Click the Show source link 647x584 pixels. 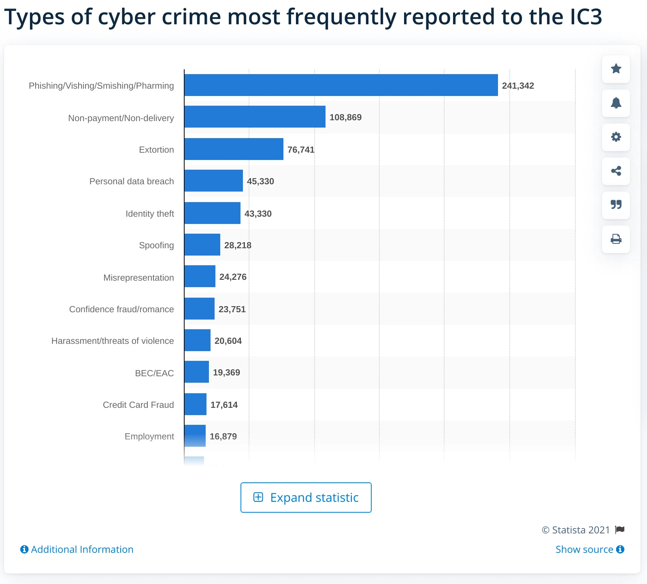584,550
